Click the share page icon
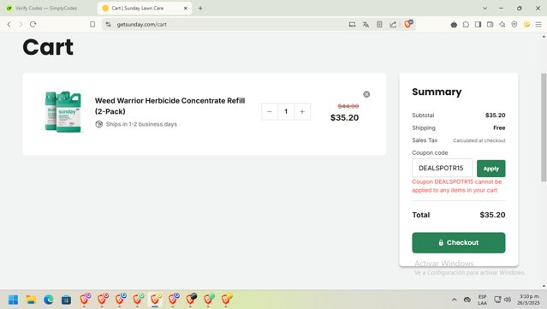547x309 pixels. [393, 25]
